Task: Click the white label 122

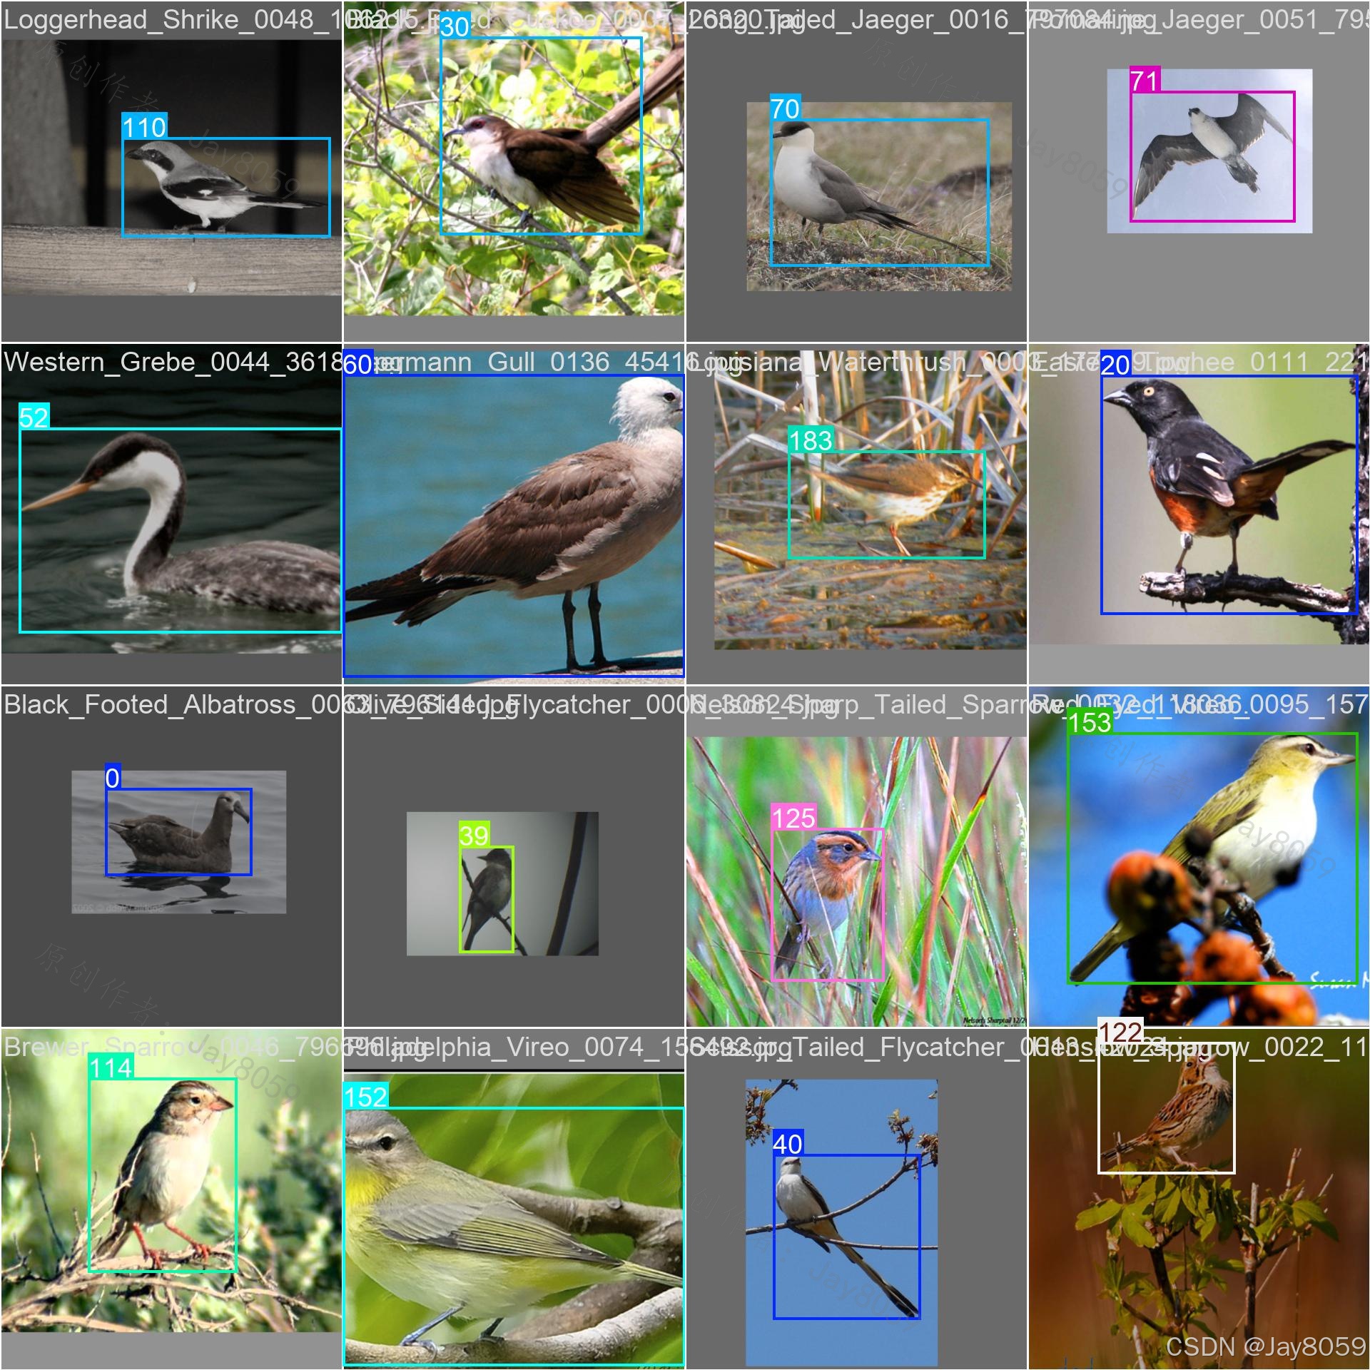Action: pos(1120,1032)
